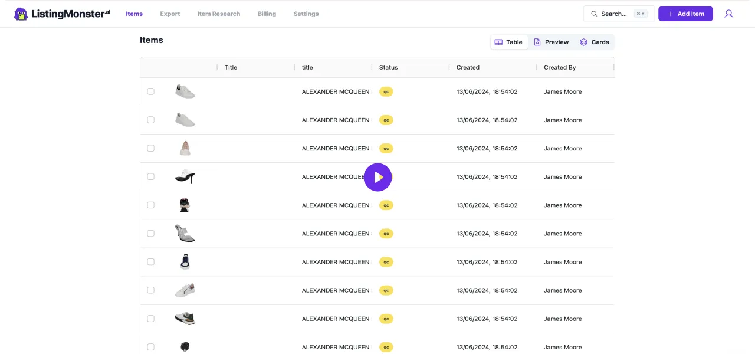Click the Add Item button label
The width and height of the screenshot is (755, 354).
coord(691,14)
